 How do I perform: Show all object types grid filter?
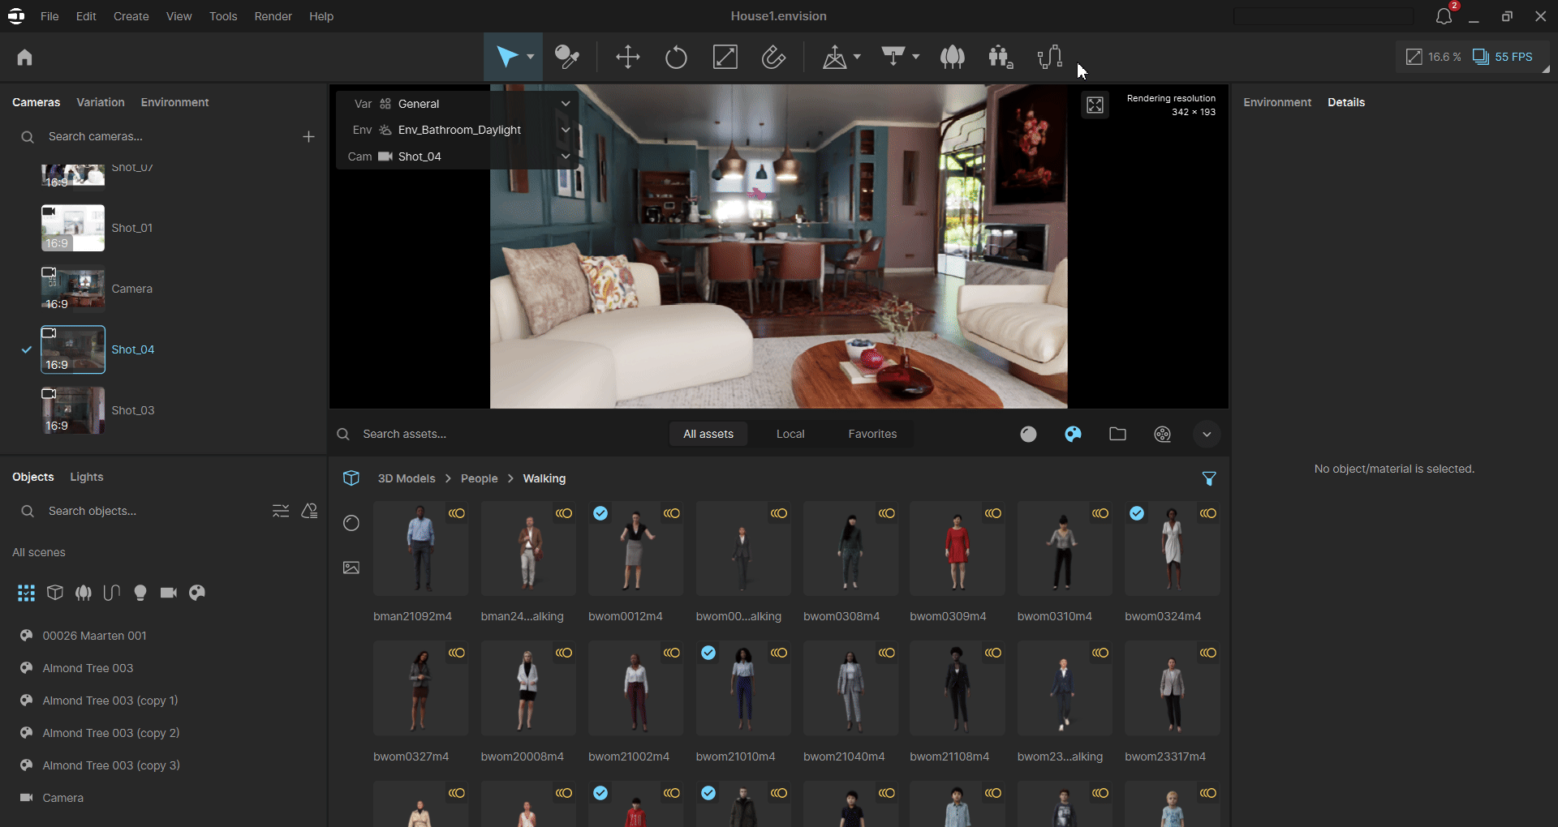(26, 593)
